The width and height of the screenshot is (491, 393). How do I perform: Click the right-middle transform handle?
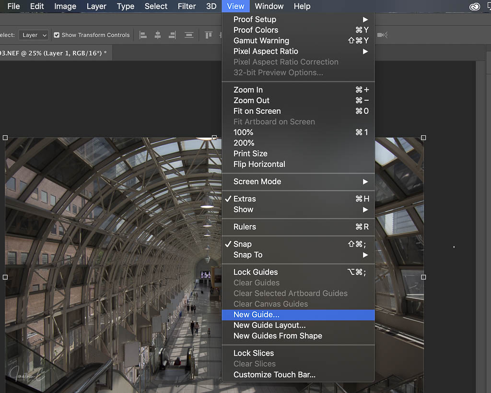tap(423, 277)
